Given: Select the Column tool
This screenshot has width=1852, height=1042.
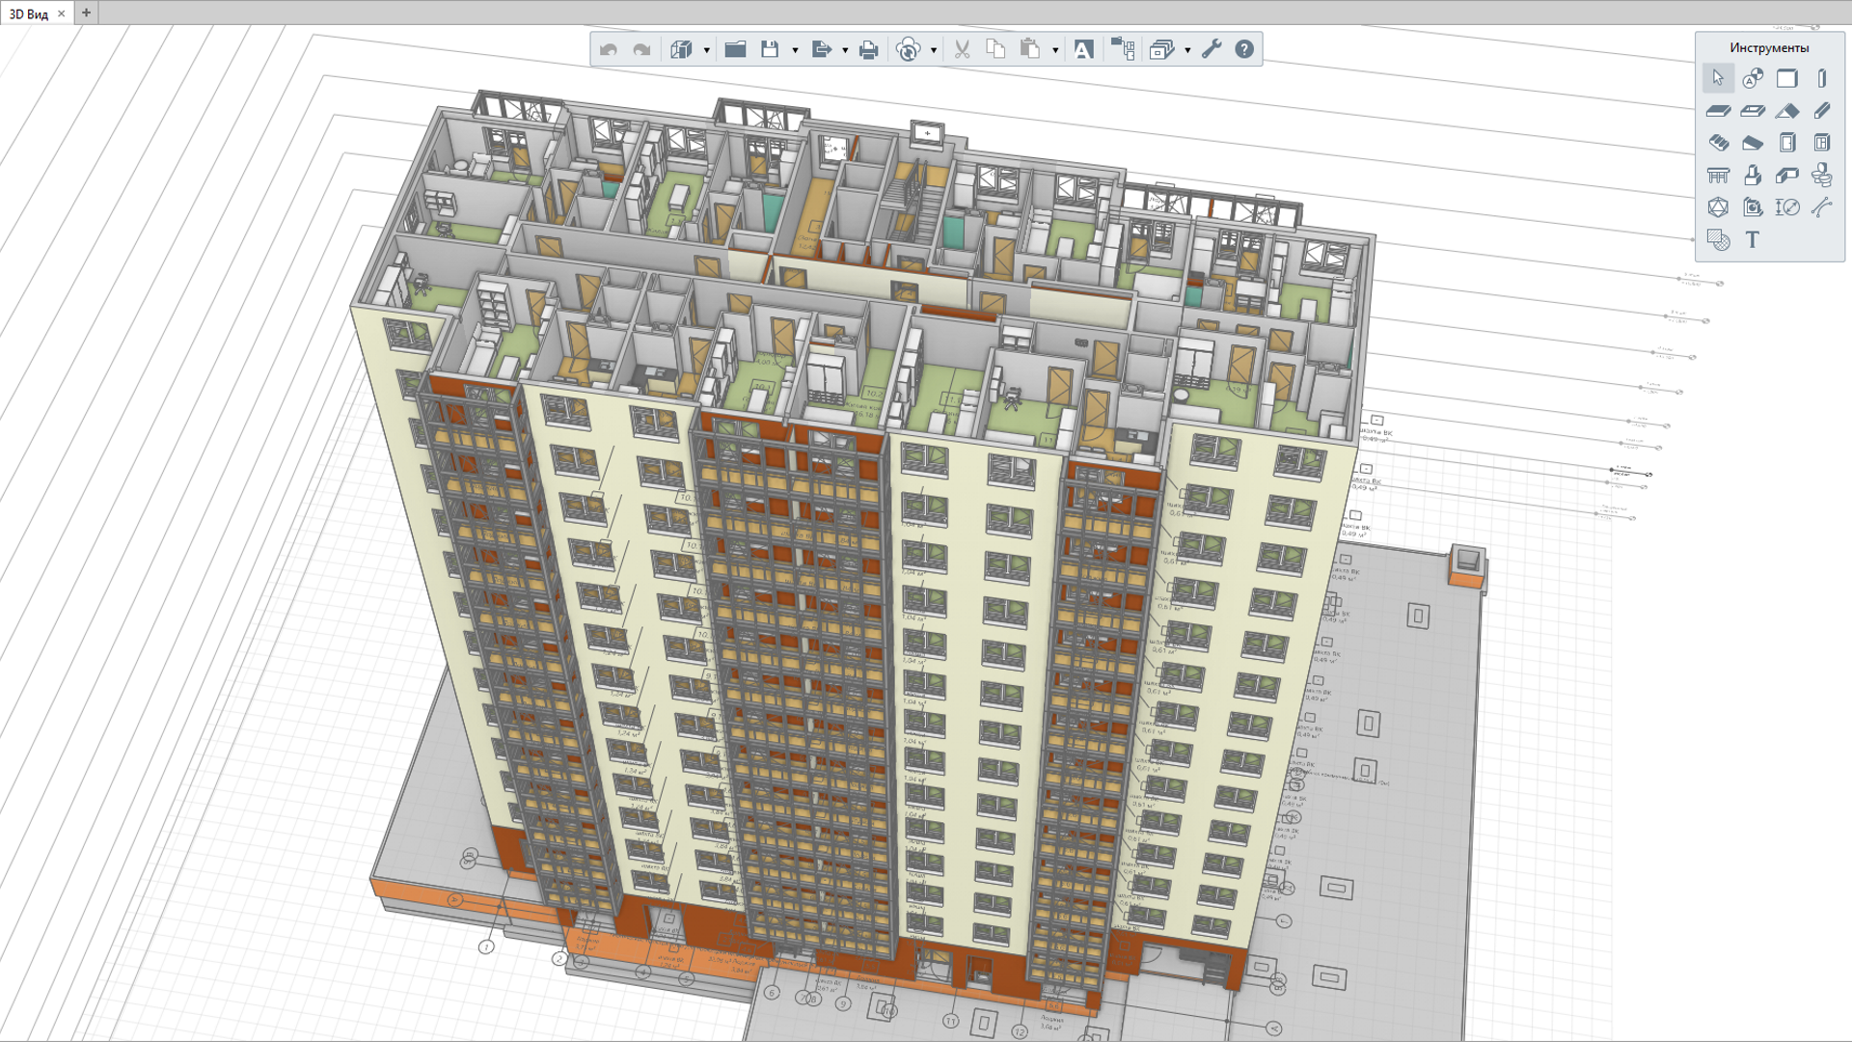Looking at the screenshot, I should click(x=1821, y=78).
